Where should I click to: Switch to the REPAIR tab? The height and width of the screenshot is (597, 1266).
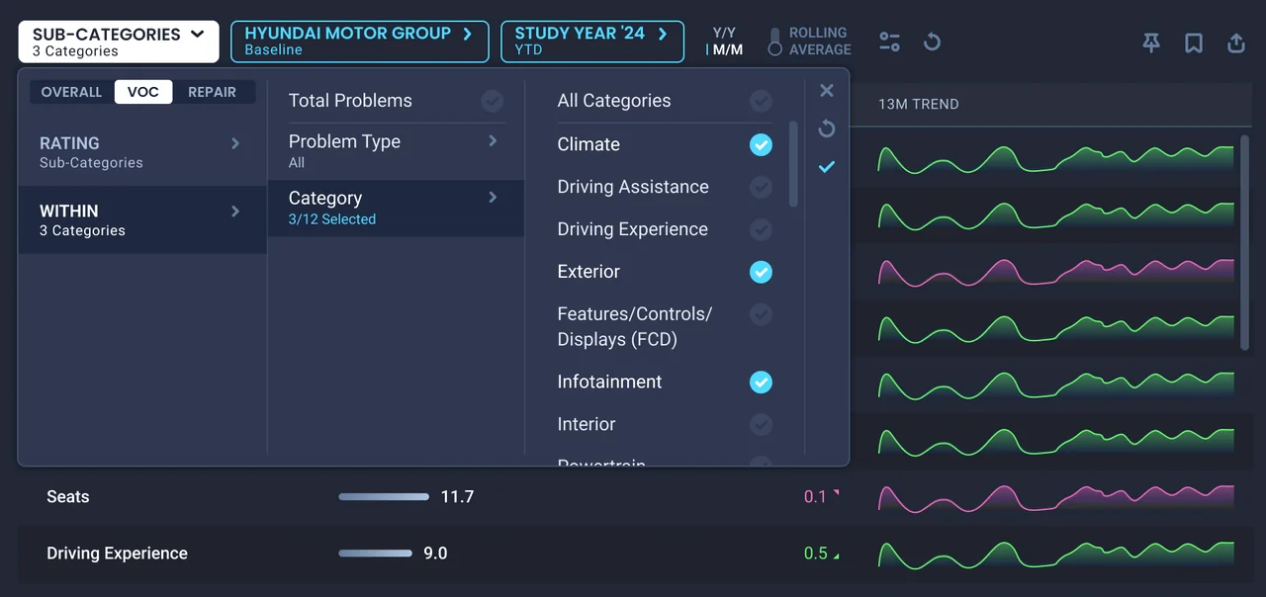[x=213, y=92]
